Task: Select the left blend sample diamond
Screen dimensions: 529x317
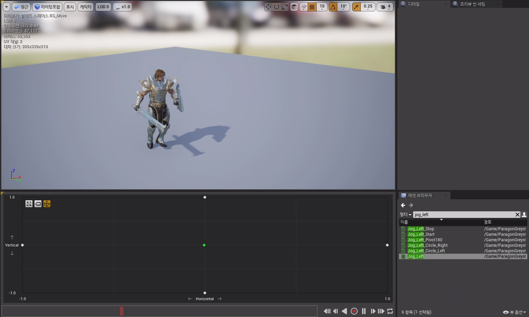Action: [x=22, y=245]
